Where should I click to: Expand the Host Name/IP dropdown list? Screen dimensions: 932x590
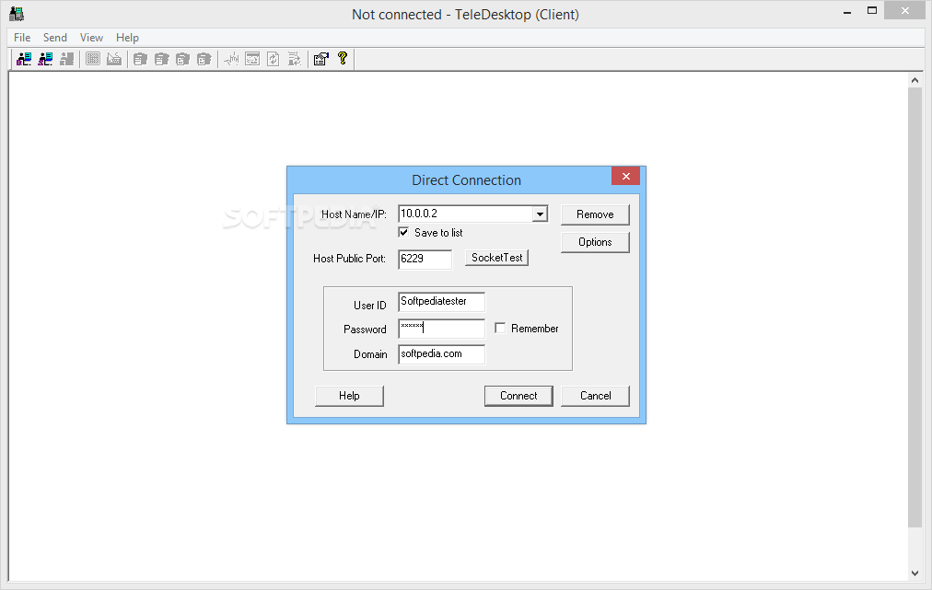click(x=540, y=214)
